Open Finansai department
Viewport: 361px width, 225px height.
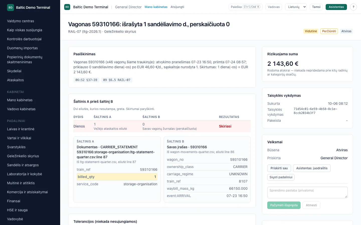point(14,201)
